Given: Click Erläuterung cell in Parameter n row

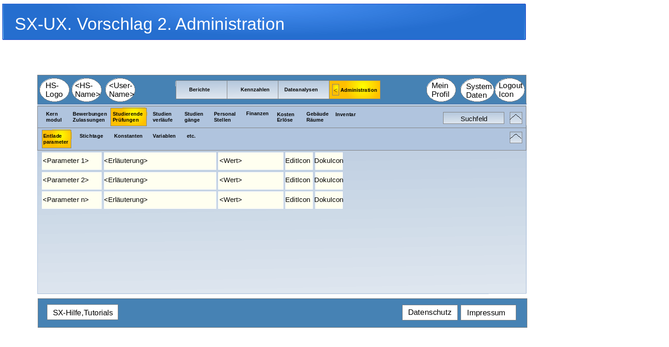Looking at the screenshot, I should pyautogui.click(x=160, y=200).
